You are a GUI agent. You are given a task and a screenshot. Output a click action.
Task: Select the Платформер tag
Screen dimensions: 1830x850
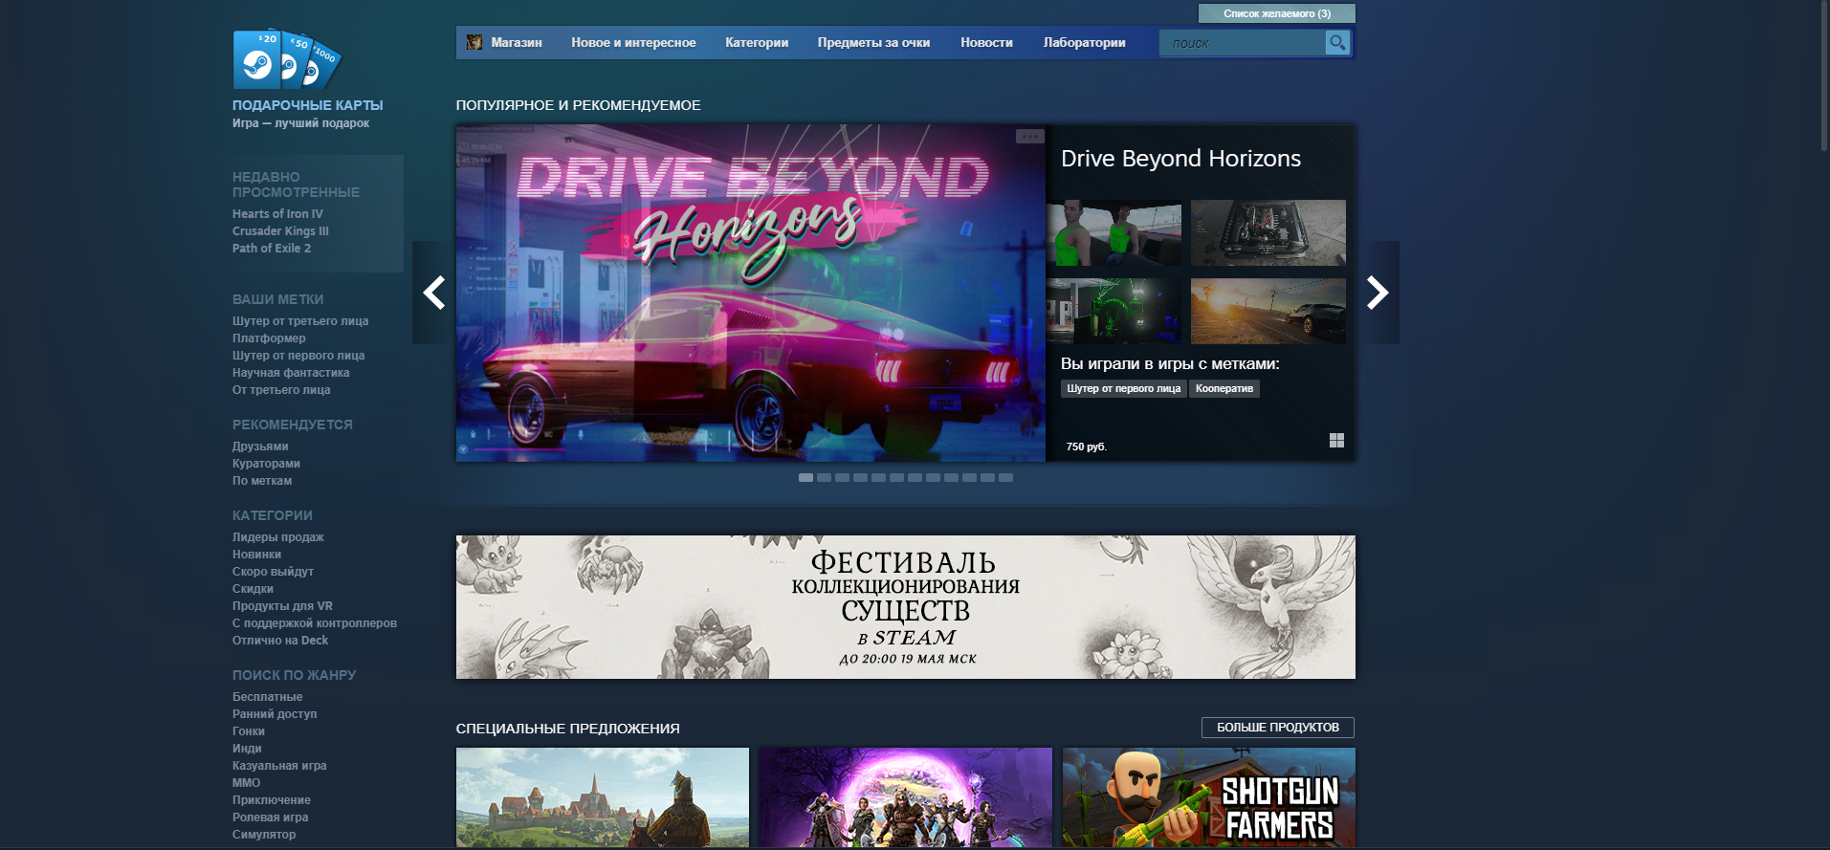pos(269,338)
